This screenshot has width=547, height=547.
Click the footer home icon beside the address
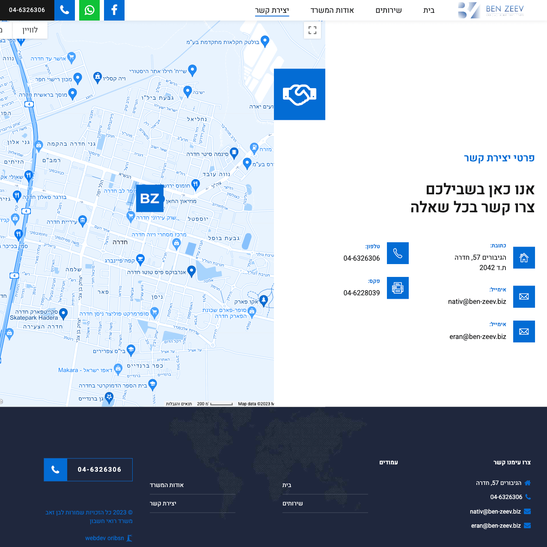tap(527, 483)
